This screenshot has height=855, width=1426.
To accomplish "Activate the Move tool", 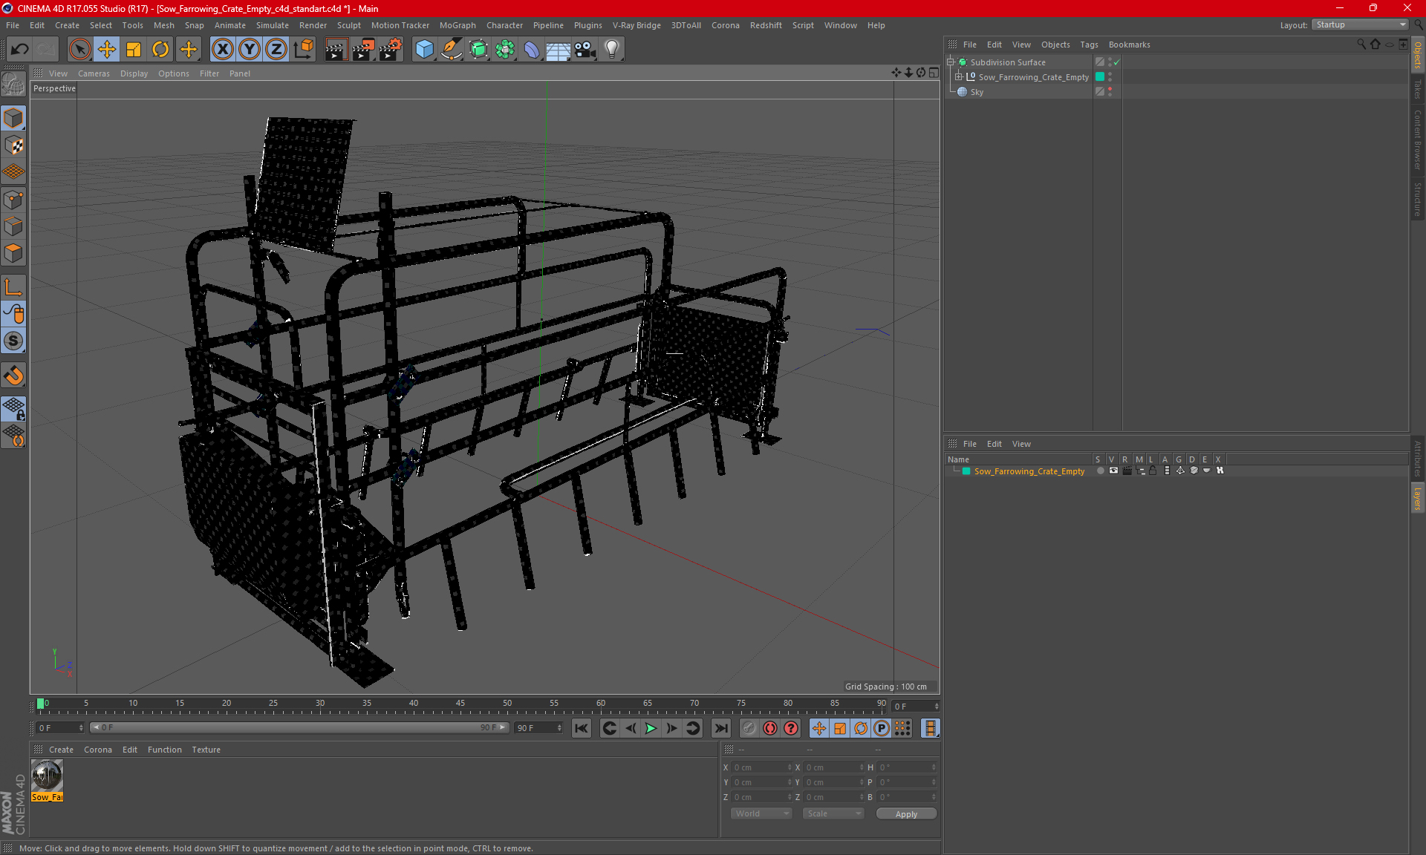I will 107,49.
